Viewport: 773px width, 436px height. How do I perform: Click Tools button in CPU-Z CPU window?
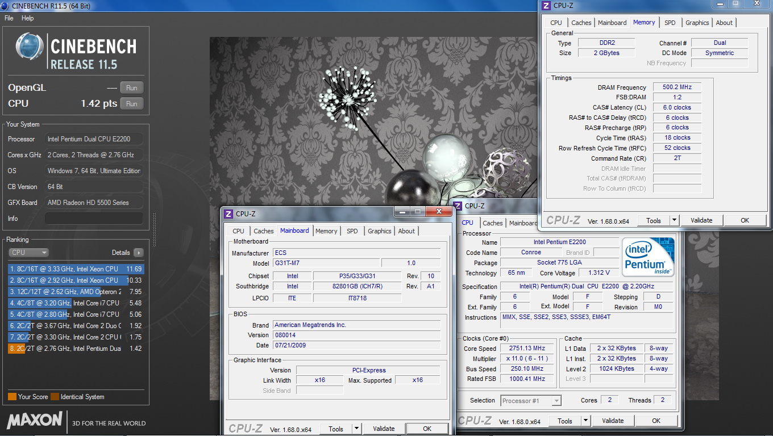[x=565, y=421]
